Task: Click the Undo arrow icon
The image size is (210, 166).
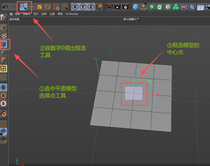Action: point(5,7)
